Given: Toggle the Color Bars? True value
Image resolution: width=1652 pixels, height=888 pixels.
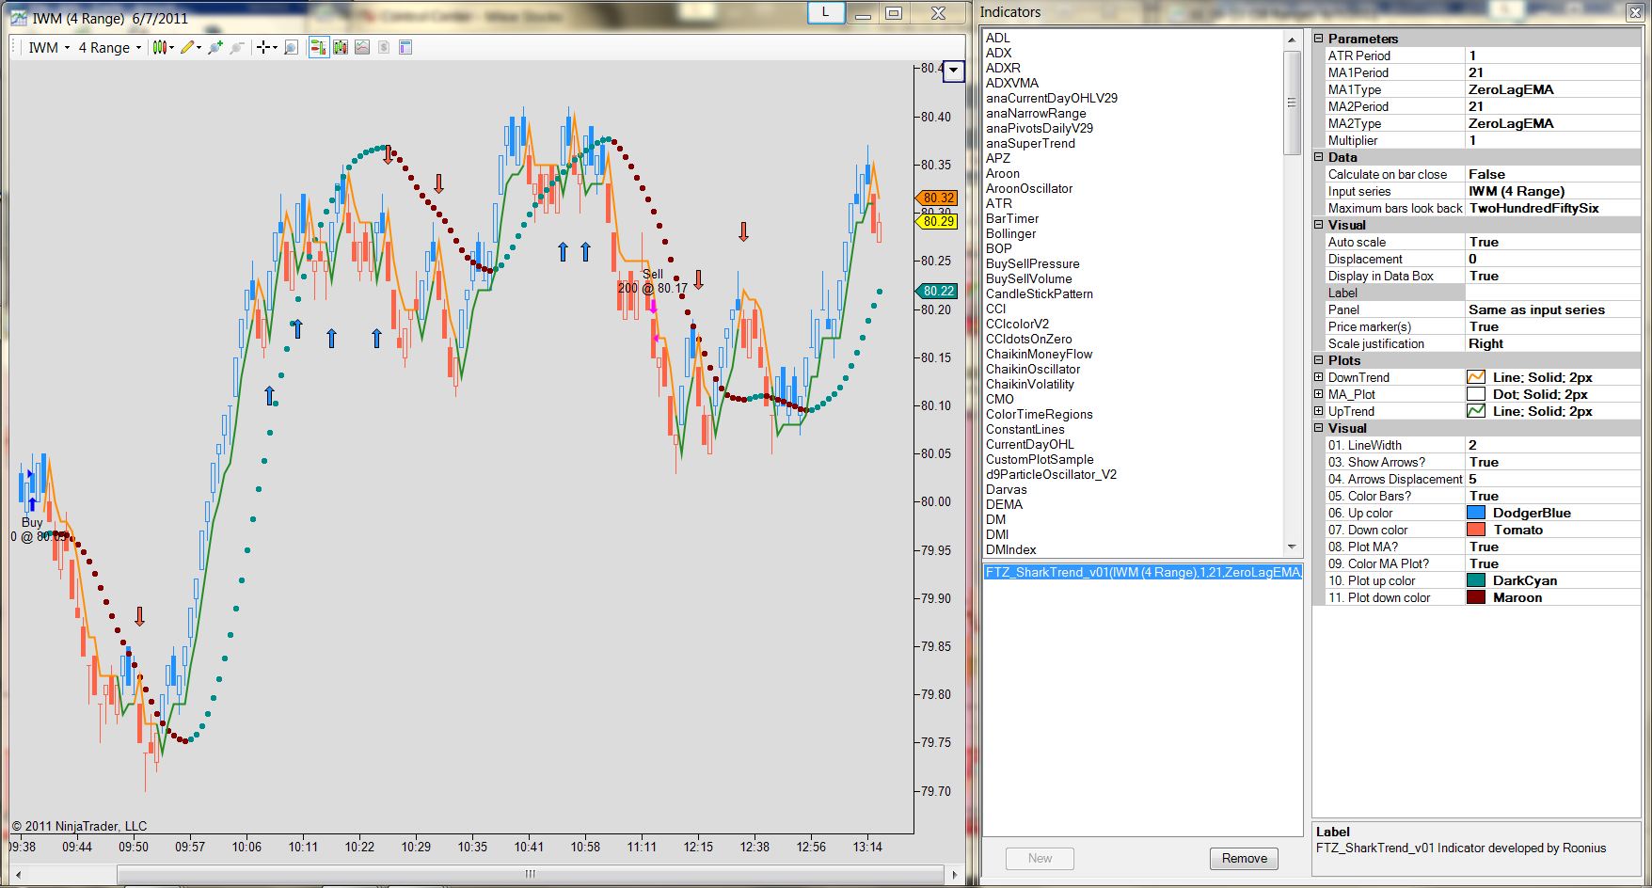Looking at the screenshot, I should coord(1552,496).
